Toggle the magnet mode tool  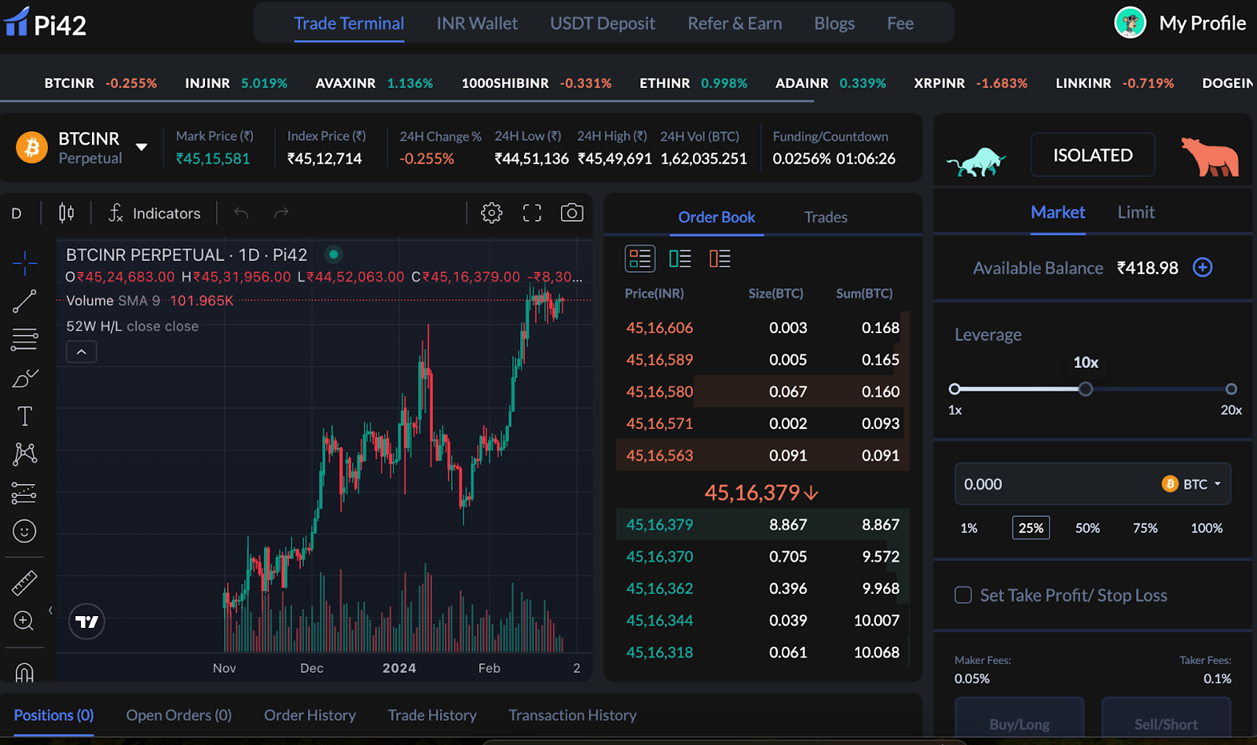(25, 672)
